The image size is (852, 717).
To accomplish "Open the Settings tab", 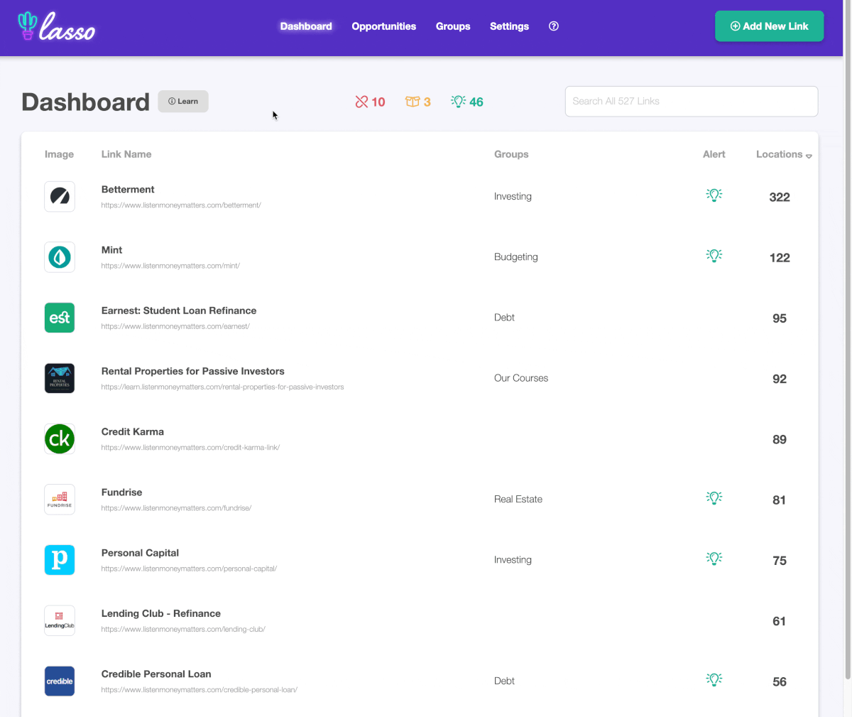I will pyautogui.click(x=509, y=26).
